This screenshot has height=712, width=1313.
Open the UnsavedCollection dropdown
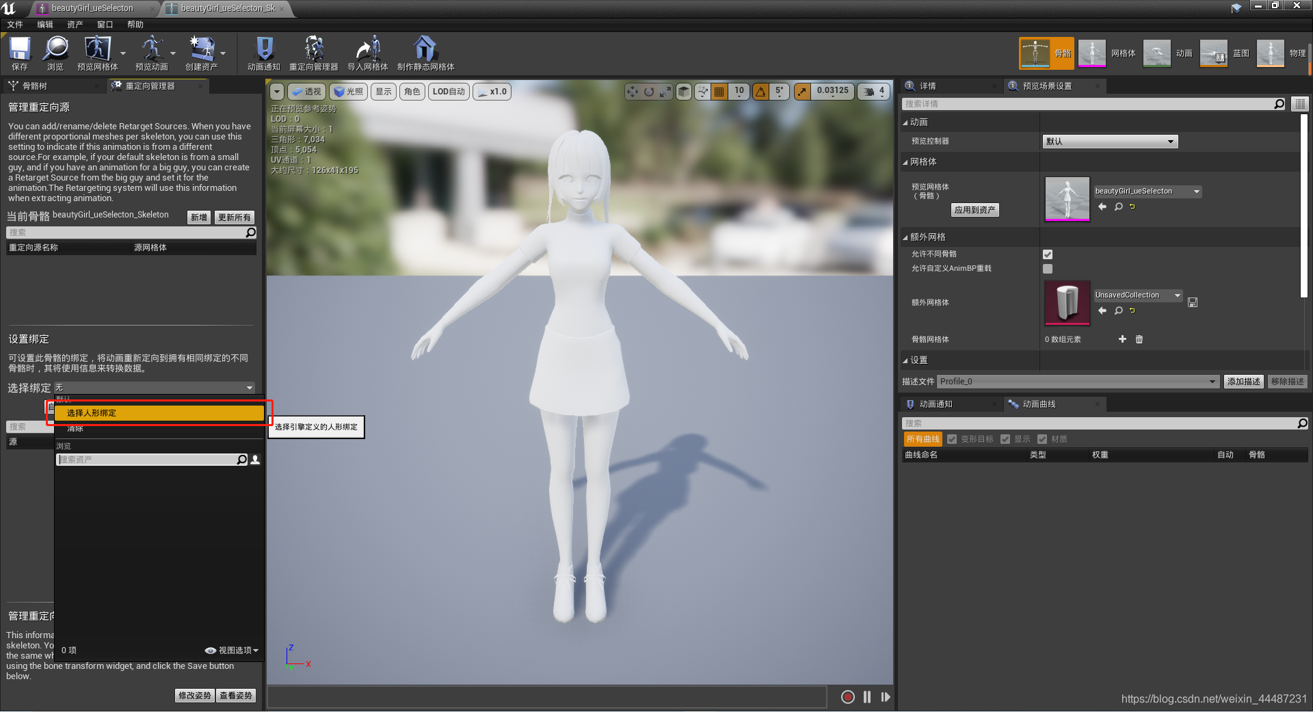click(1138, 295)
